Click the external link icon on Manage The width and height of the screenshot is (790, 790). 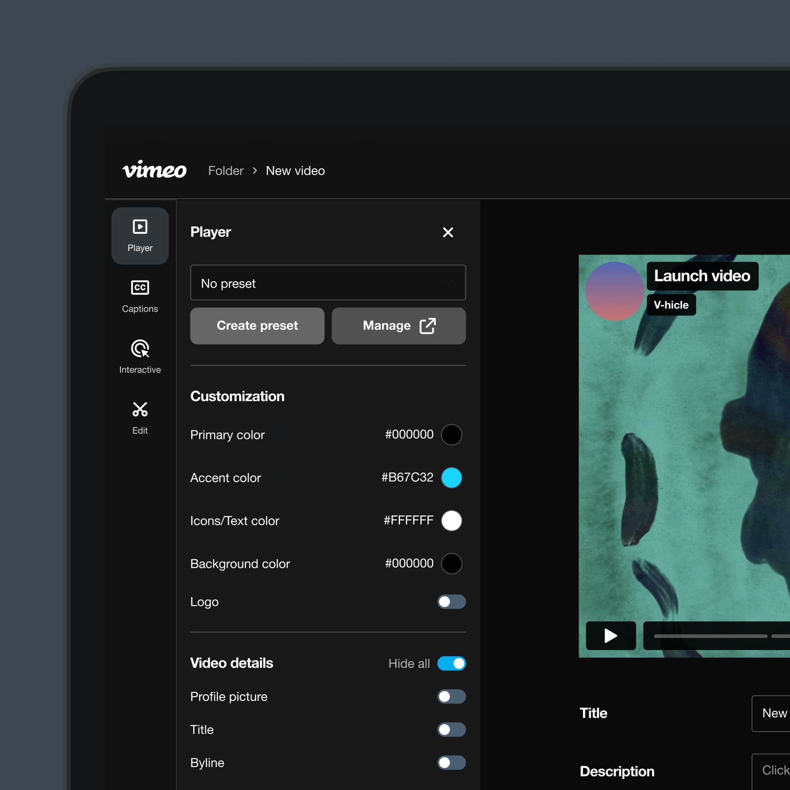pyautogui.click(x=427, y=326)
